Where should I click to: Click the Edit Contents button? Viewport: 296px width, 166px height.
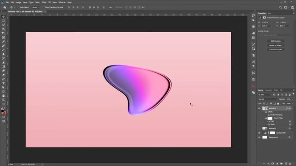point(276,41)
